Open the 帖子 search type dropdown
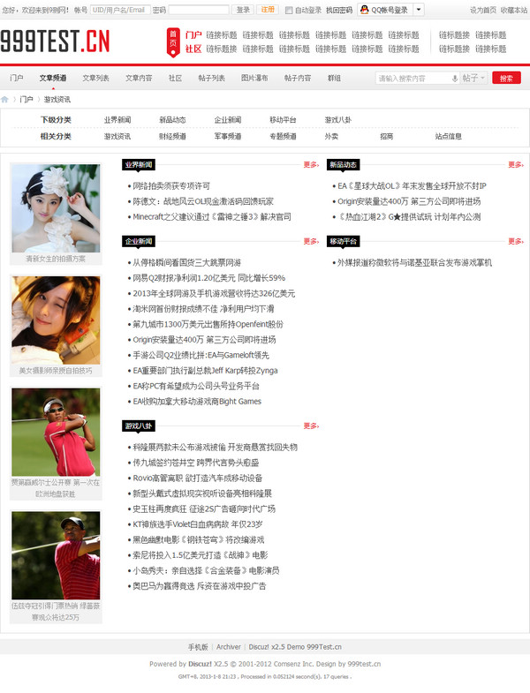The height and width of the screenshot is (693, 530). click(x=473, y=79)
